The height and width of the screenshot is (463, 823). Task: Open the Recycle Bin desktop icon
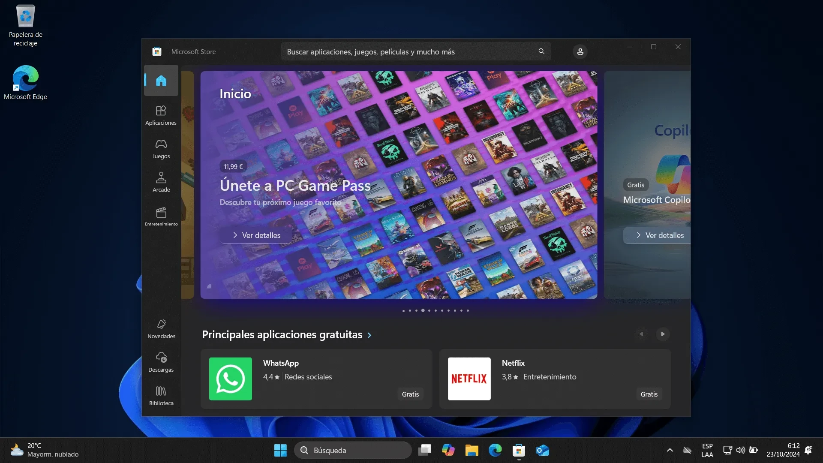(x=26, y=26)
